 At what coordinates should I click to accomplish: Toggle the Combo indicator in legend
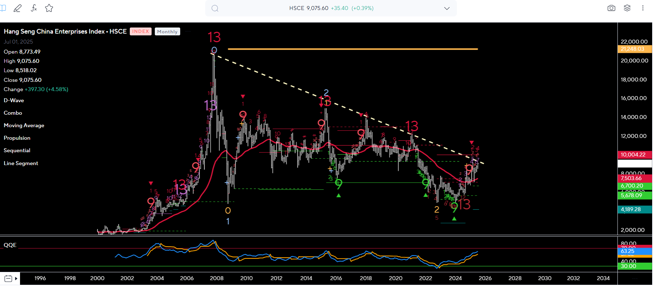pyautogui.click(x=13, y=113)
